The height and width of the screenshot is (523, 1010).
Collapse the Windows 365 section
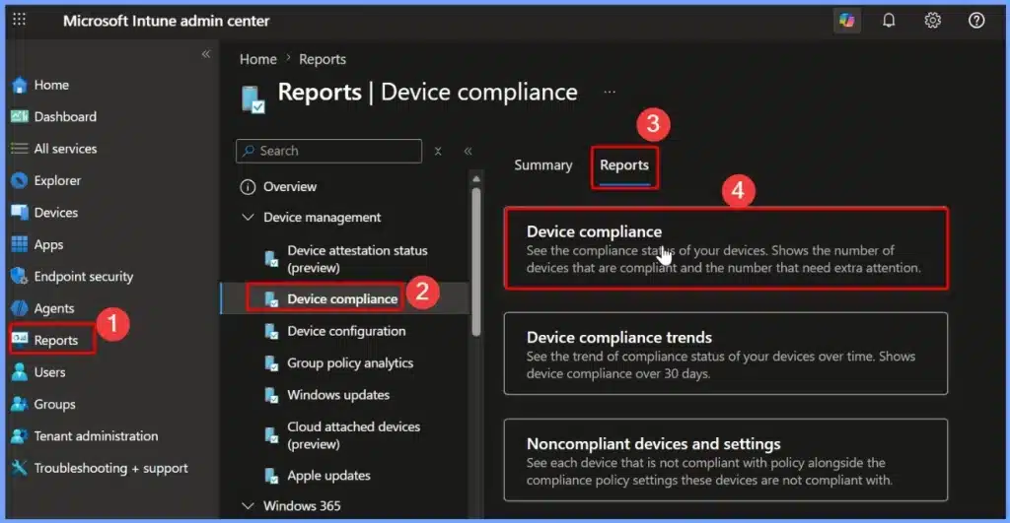click(248, 506)
